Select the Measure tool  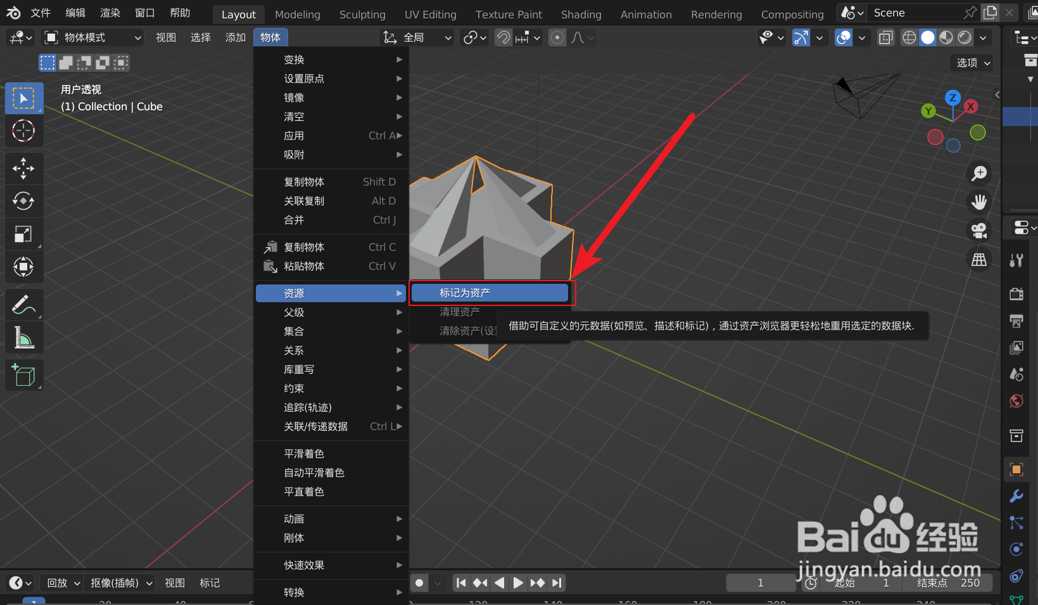(23, 338)
